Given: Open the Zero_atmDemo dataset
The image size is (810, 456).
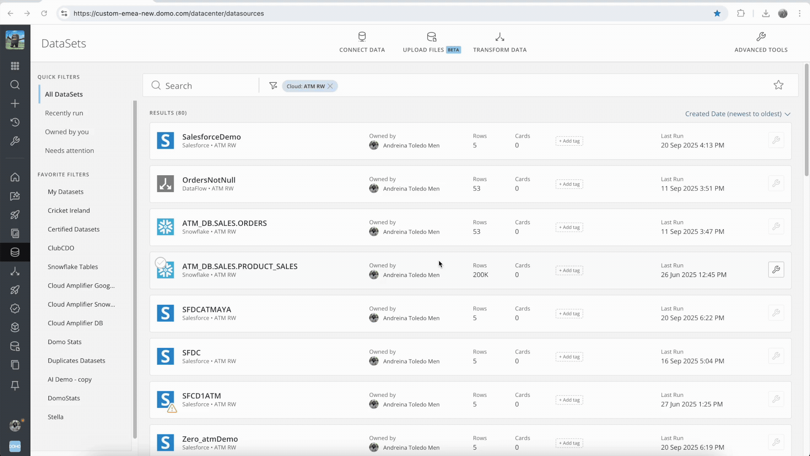Looking at the screenshot, I should point(210,439).
